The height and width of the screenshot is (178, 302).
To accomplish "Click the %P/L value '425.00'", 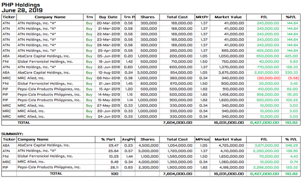I will (x=291, y=56).
